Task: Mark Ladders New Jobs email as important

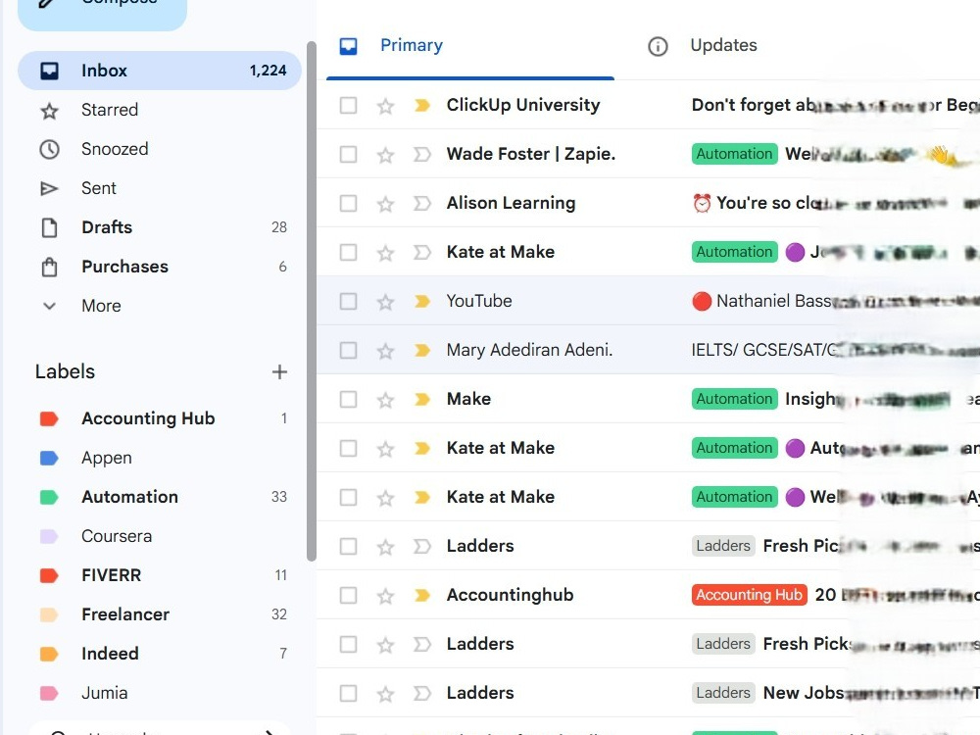Action: click(x=422, y=693)
